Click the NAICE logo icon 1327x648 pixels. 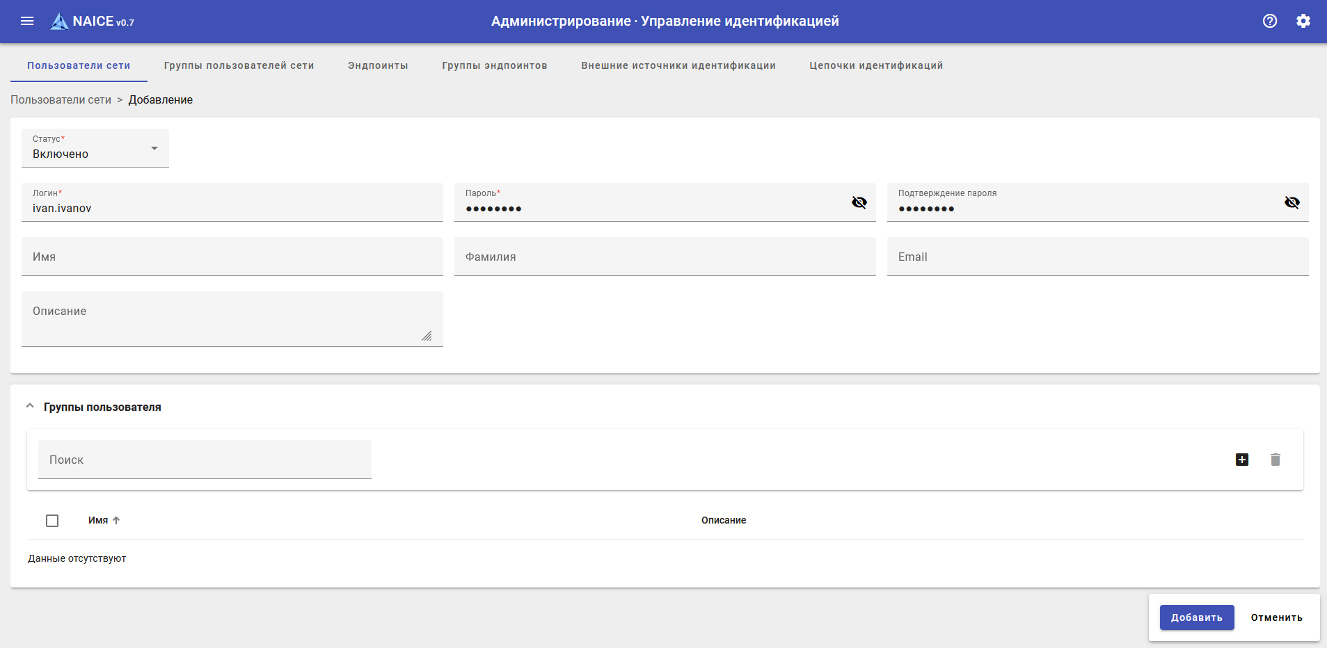point(60,22)
